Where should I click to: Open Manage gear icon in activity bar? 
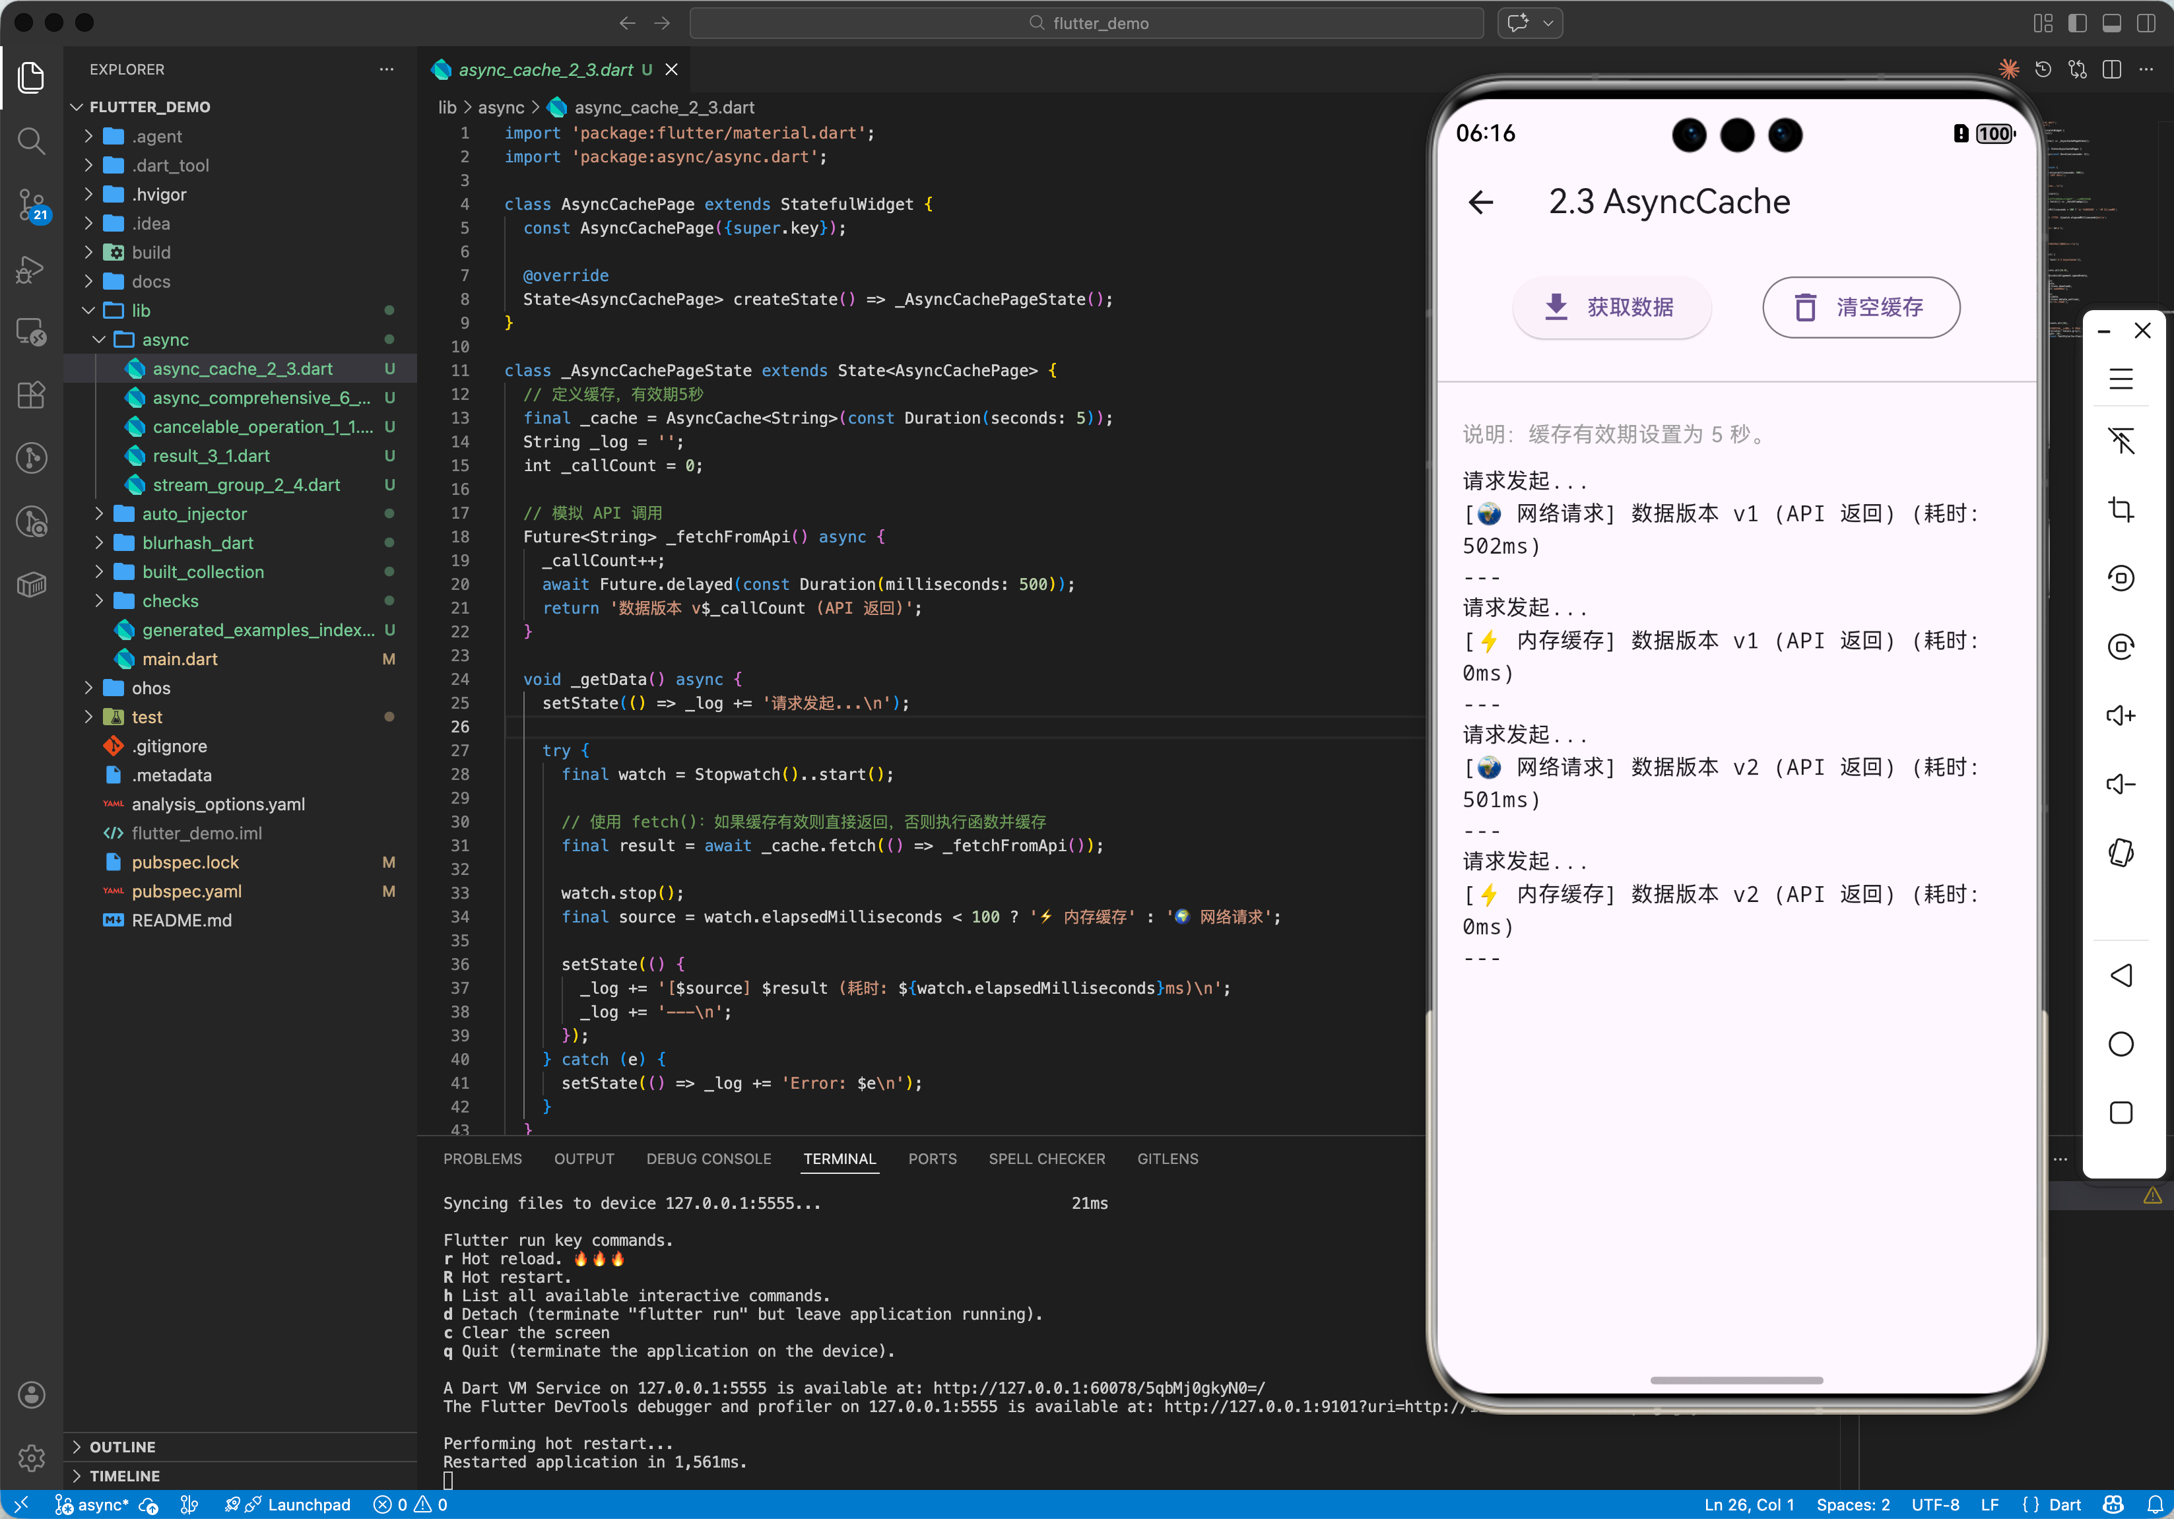point(31,1458)
